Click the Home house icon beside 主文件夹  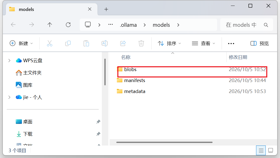point(19,73)
